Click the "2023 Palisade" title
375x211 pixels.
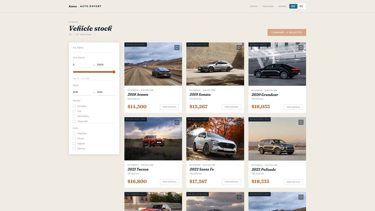click(263, 169)
